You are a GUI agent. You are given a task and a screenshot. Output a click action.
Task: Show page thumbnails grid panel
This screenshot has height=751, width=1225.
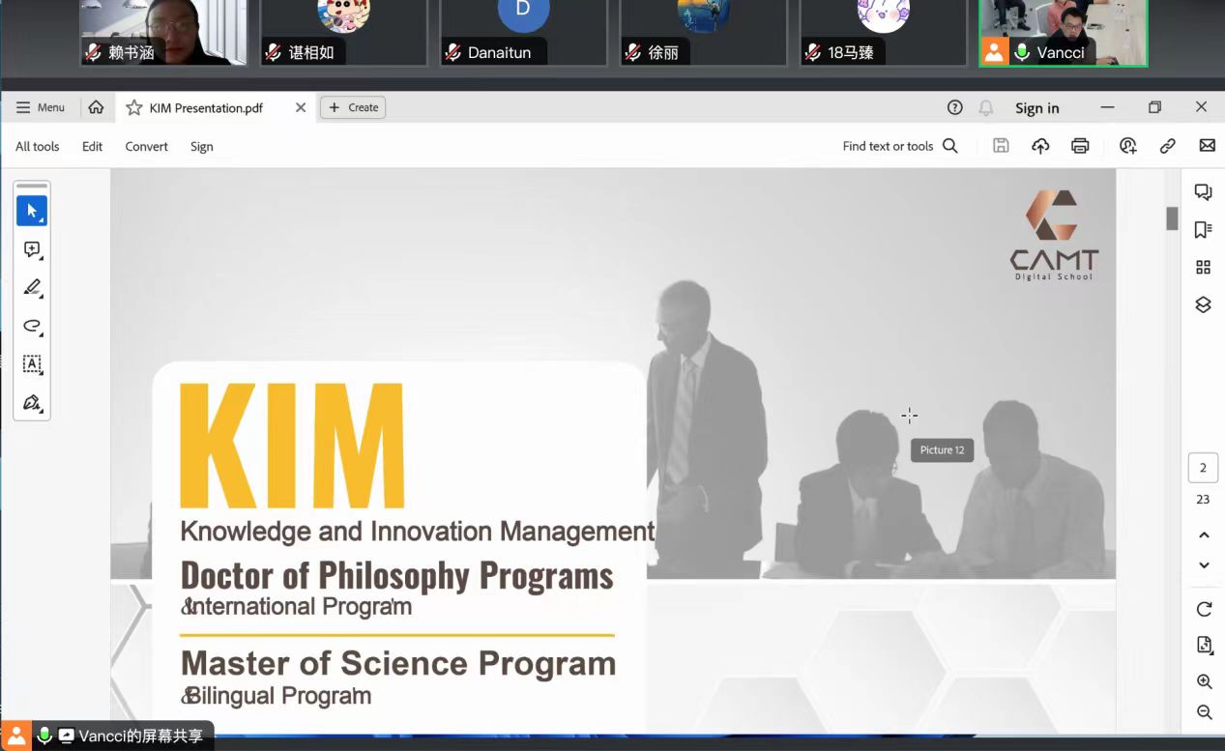pos(1203,267)
